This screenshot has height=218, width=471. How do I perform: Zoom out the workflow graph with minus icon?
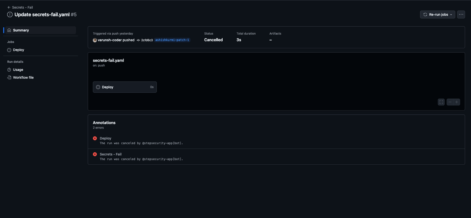[x=450, y=102]
